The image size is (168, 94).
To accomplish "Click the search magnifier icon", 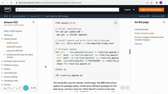I will point(18,10).
